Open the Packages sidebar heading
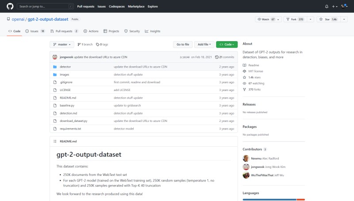Image resolution: width=354 pixels, height=201 pixels. tap(250, 127)
